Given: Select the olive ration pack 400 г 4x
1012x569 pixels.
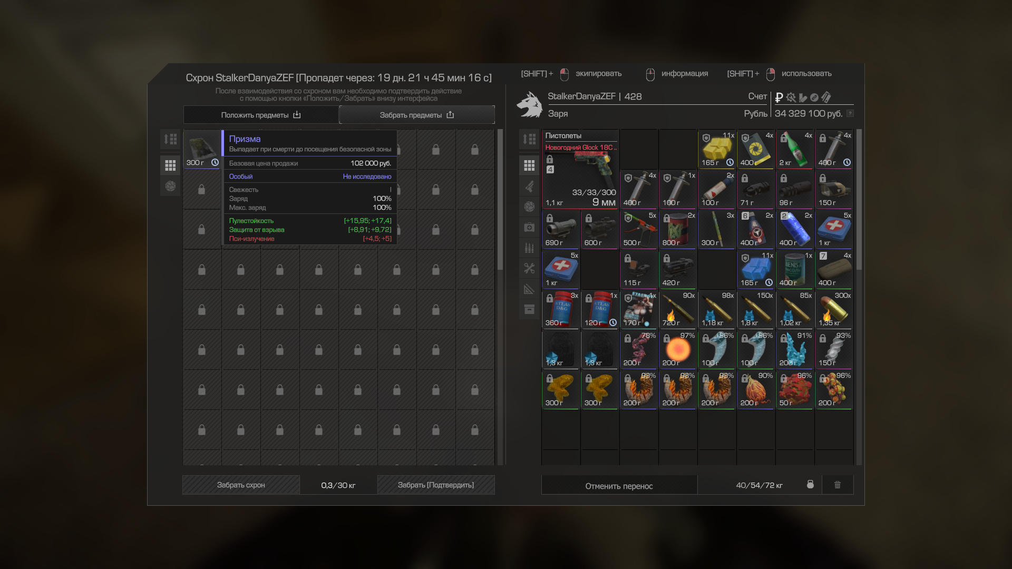Looking at the screenshot, I should coord(834,269).
